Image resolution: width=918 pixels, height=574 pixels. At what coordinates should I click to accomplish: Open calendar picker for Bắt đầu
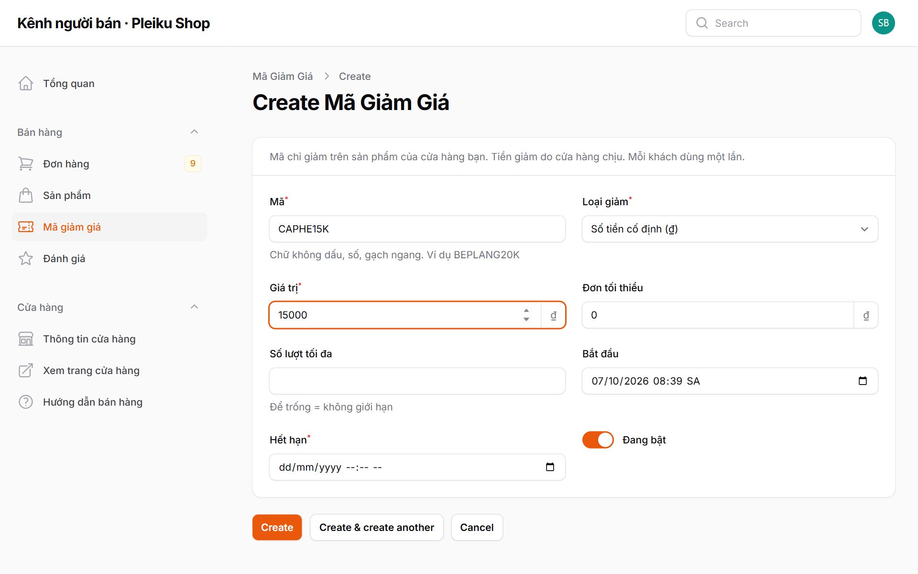[x=863, y=381]
